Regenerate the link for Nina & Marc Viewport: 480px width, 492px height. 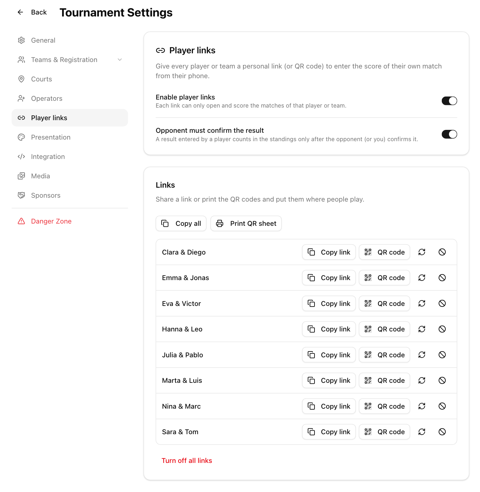pos(422,406)
